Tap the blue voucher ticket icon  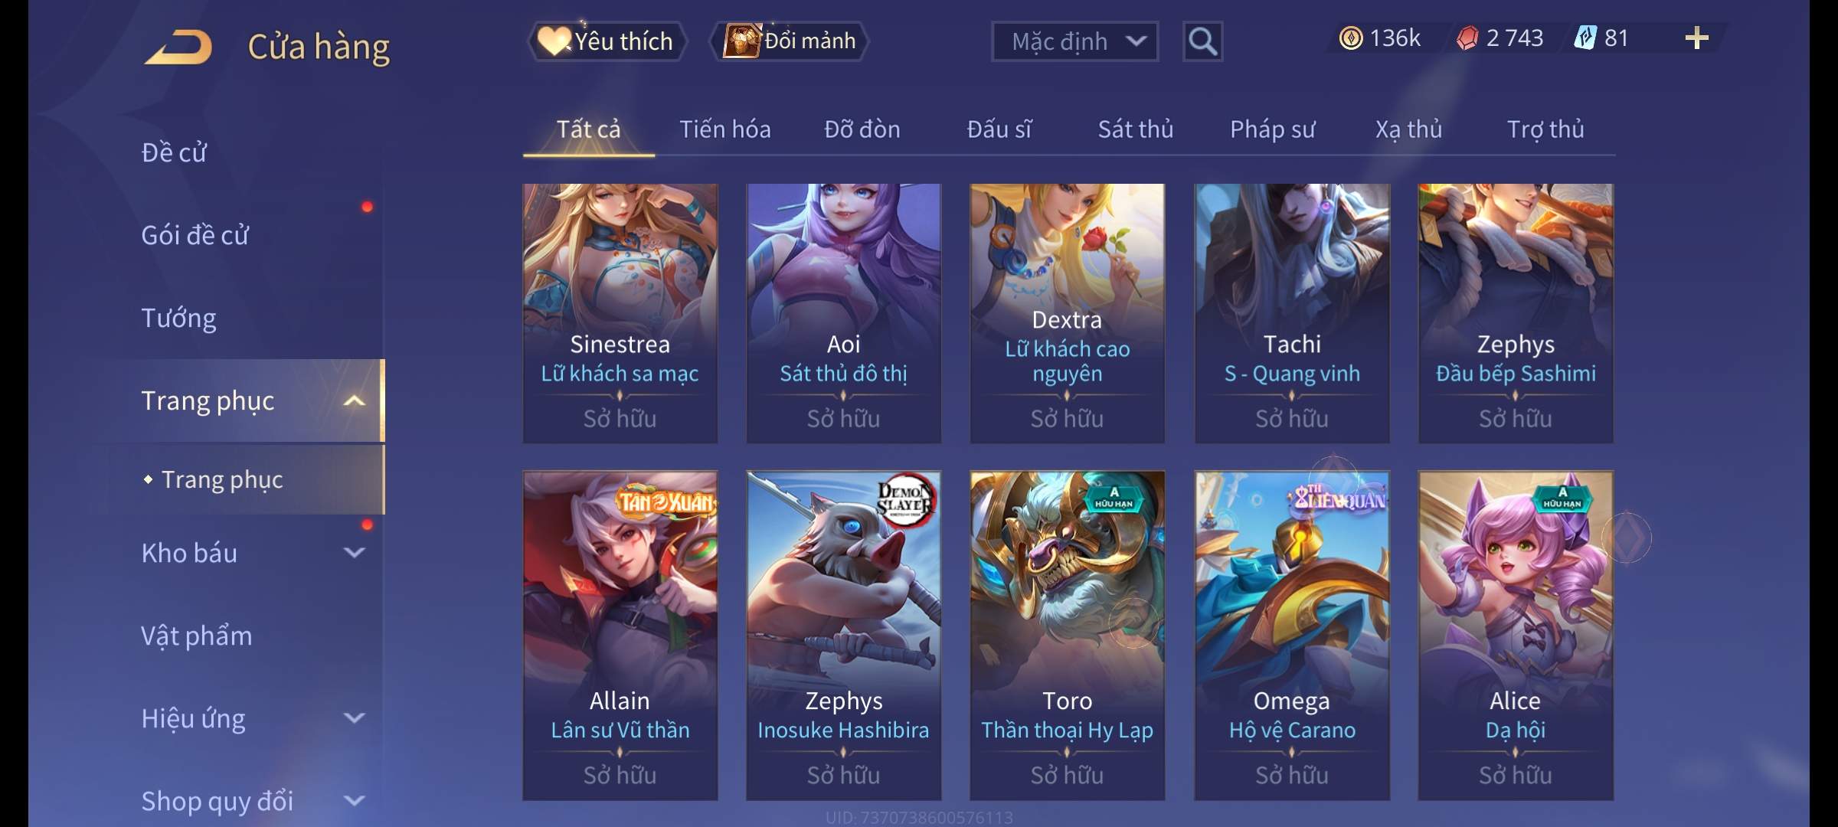(x=1585, y=38)
